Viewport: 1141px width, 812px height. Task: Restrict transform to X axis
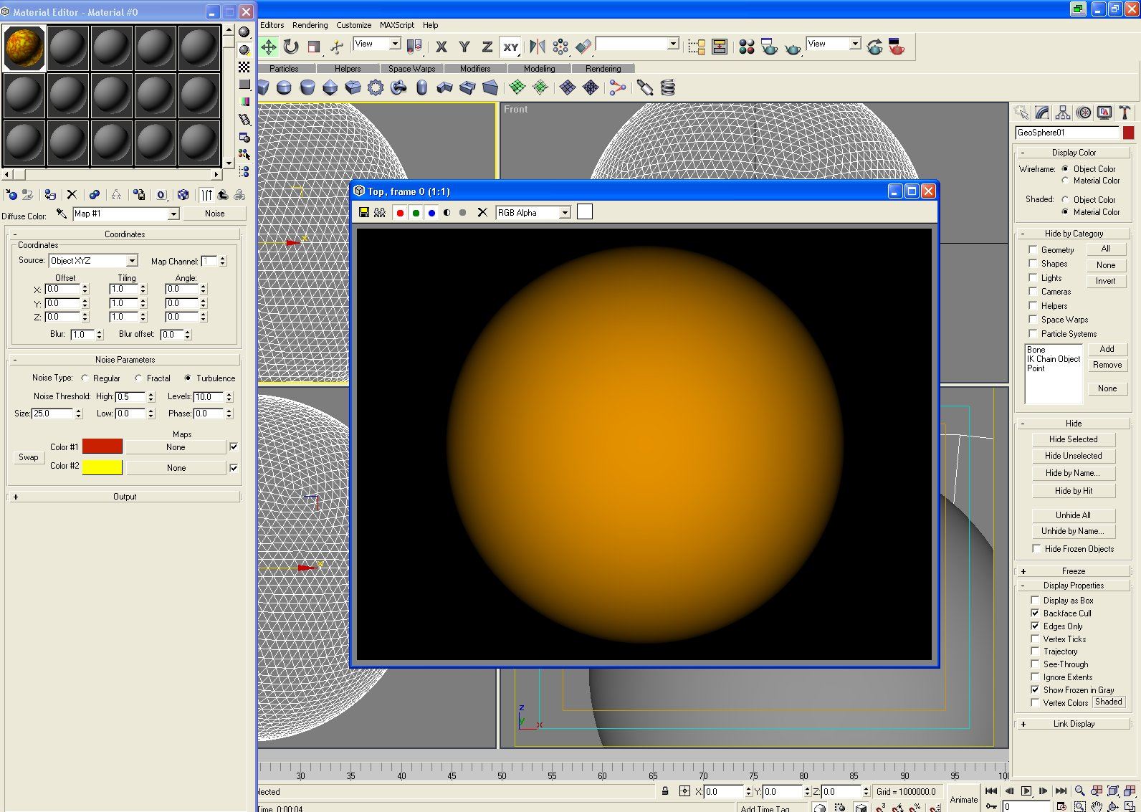tap(441, 47)
